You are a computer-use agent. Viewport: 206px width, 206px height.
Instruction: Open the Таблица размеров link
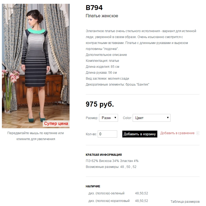click(x=185, y=201)
